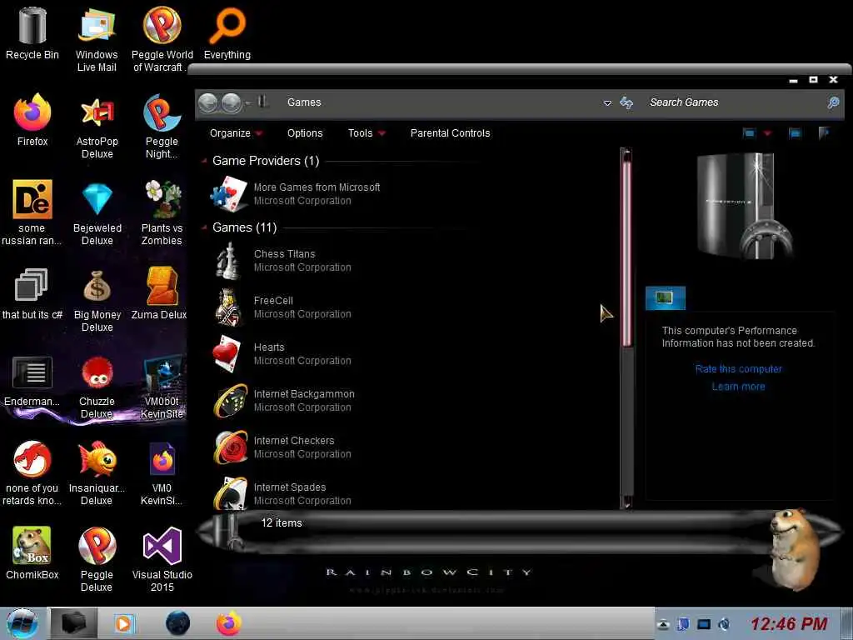Image resolution: width=853 pixels, height=640 pixels.
Task: Select Internet Checkers game icon
Action: 230,447
